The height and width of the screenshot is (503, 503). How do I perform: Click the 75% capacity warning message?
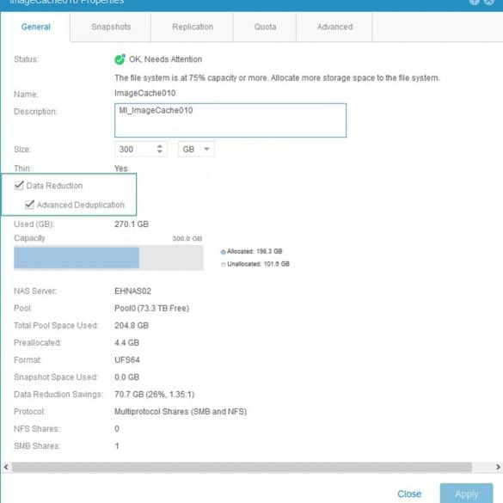click(277, 78)
